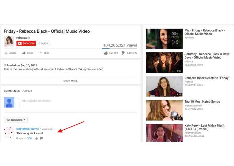Click the verified badge next to rebecca

(29, 38)
